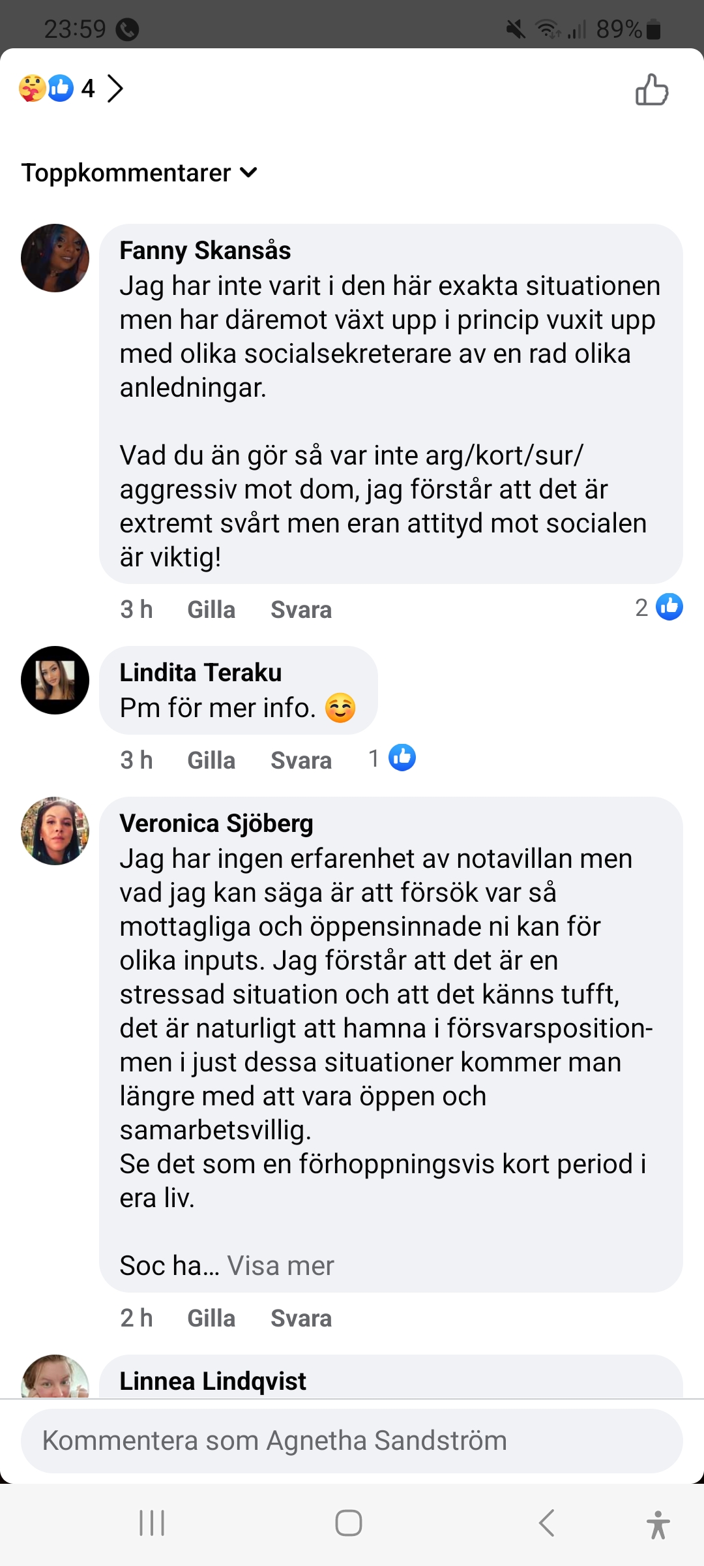This screenshot has width=704, height=1566.
Task: Focus the Kommentera som Agnetha Sandström field
Action: (x=352, y=1441)
